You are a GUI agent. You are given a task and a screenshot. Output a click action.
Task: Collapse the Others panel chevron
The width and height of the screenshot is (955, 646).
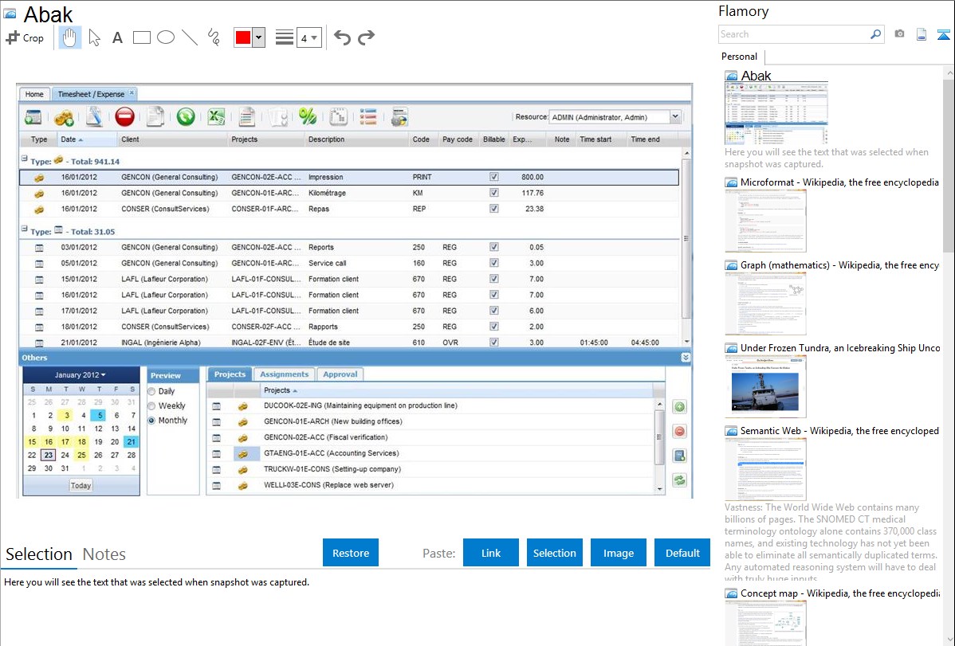(686, 358)
